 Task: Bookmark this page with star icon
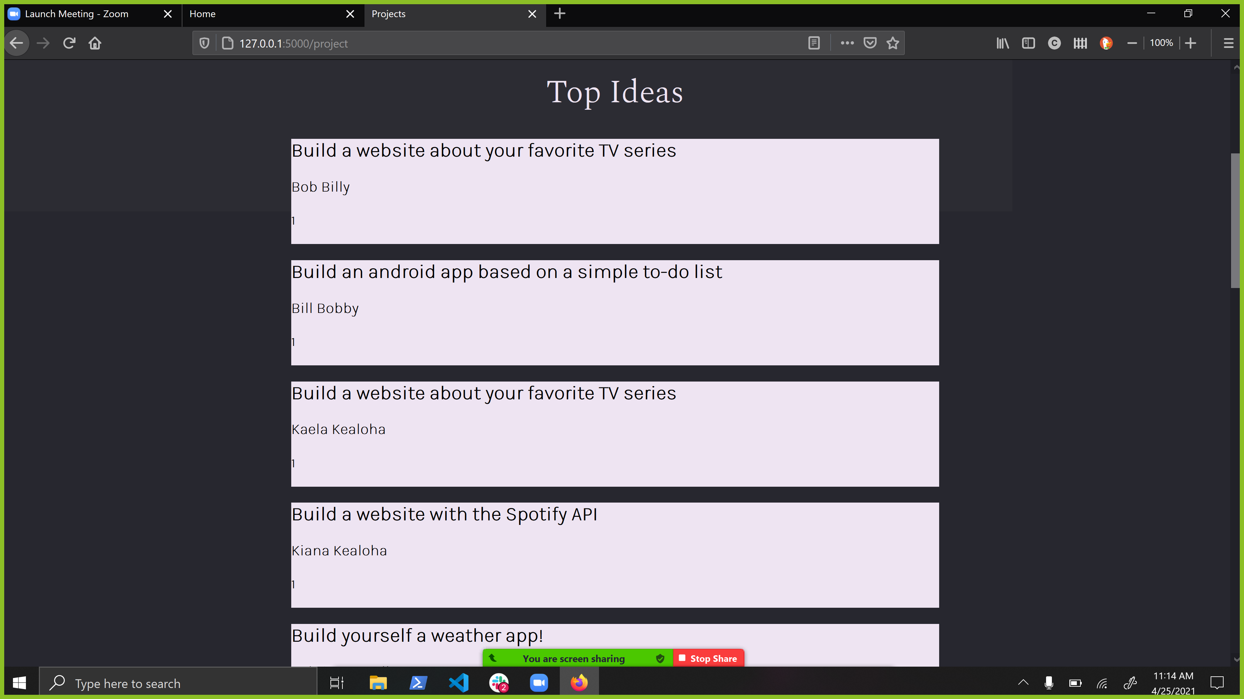click(x=893, y=43)
